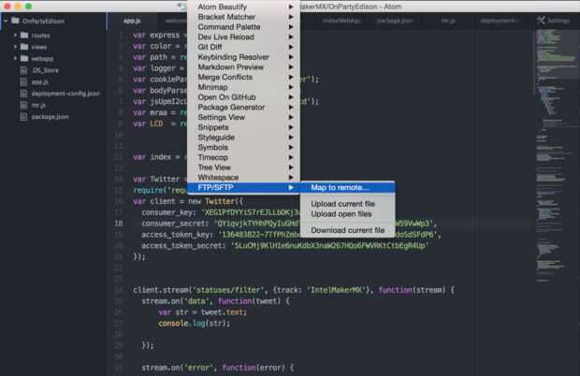
Task: Switch to the deployment tab
Action: (x=500, y=22)
